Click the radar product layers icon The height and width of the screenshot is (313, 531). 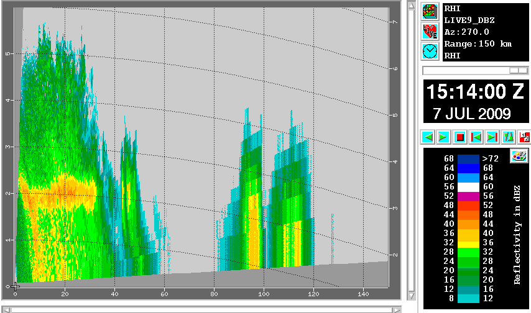[430, 11]
